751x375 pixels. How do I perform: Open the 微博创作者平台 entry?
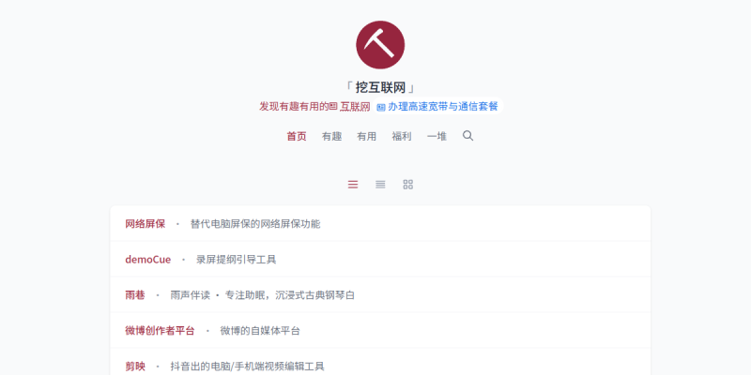pos(160,331)
